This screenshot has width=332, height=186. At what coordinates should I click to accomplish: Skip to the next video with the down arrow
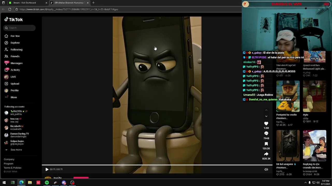[x=266, y=116]
